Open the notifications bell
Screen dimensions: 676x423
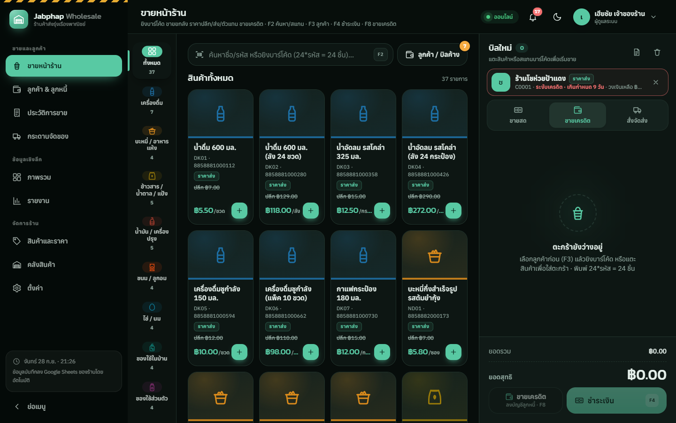pos(533,17)
